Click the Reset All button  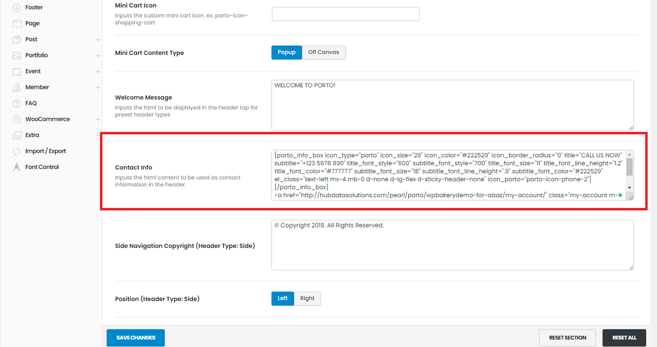tap(625, 338)
